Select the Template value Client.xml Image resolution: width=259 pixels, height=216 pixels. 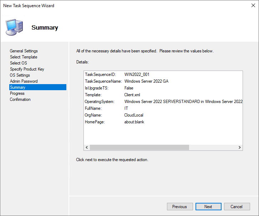(x=132, y=95)
